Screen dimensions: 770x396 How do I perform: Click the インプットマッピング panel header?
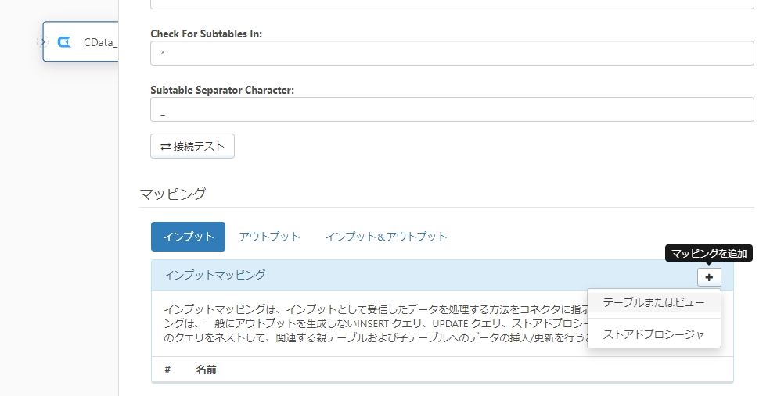(x=442, y=275)
